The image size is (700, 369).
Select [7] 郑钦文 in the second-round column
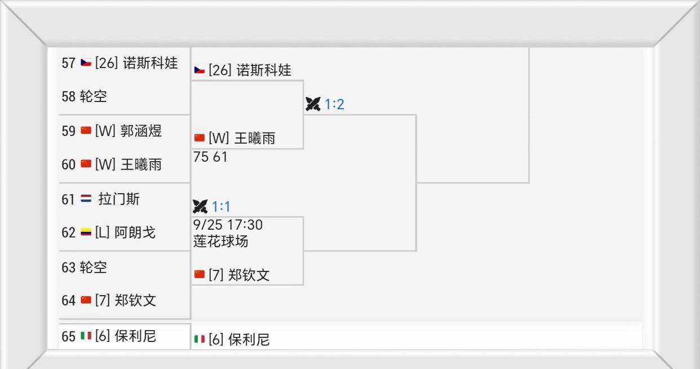click(x=239, y=275)
